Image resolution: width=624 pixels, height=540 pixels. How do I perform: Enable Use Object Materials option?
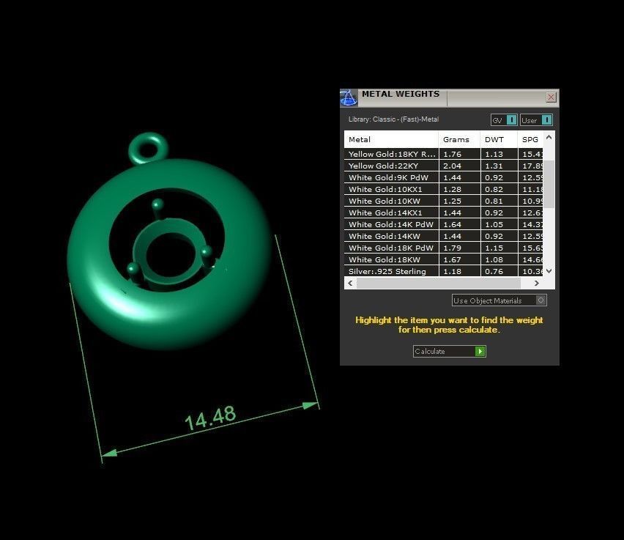click(499, 300)
